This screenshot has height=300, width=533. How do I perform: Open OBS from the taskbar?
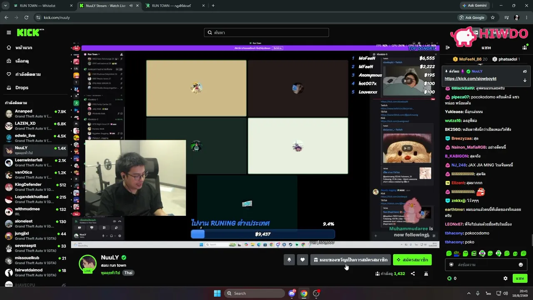(316, 293)
